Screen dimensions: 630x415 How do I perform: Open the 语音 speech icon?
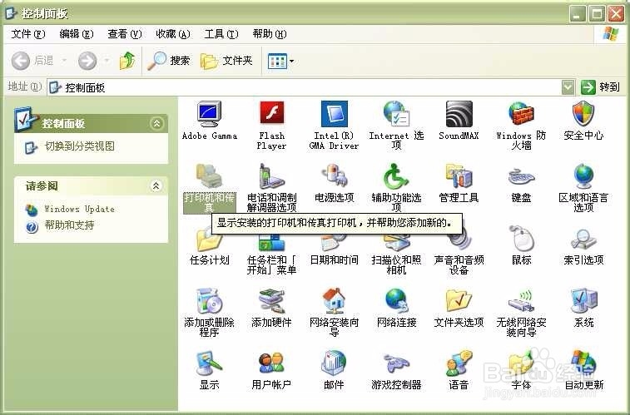pos(459,363)
